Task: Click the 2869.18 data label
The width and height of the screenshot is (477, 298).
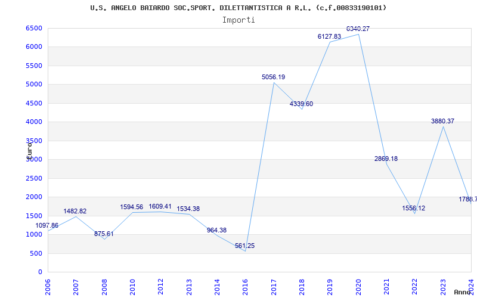Action: click(386, 159)
